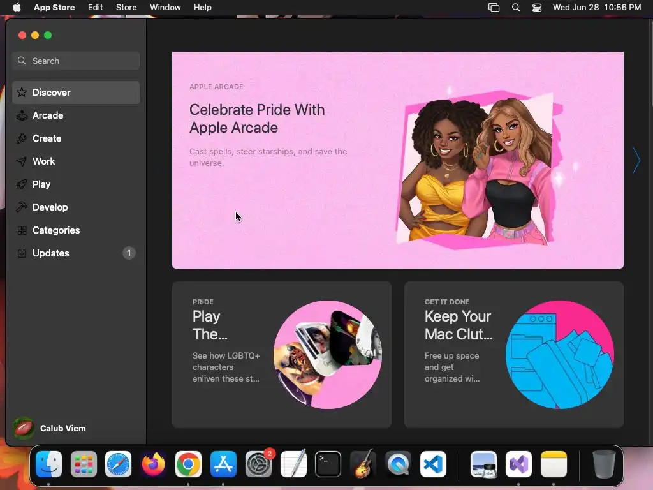Screen dimensions: 653x490
Task: Launch Visual Studio from the Dock
Action: (x=518, y=464)
